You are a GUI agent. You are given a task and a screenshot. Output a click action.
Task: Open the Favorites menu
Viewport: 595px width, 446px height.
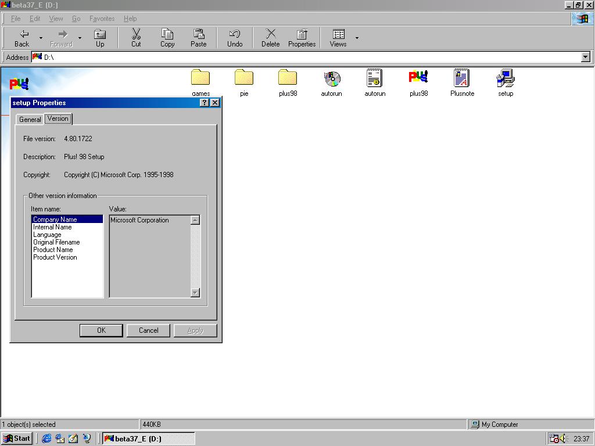(102, 18)
